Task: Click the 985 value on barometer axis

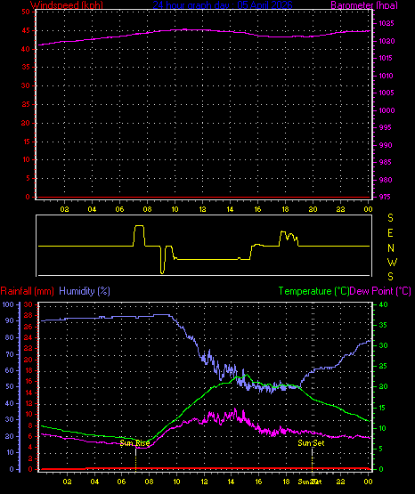Action: point(386,162)
